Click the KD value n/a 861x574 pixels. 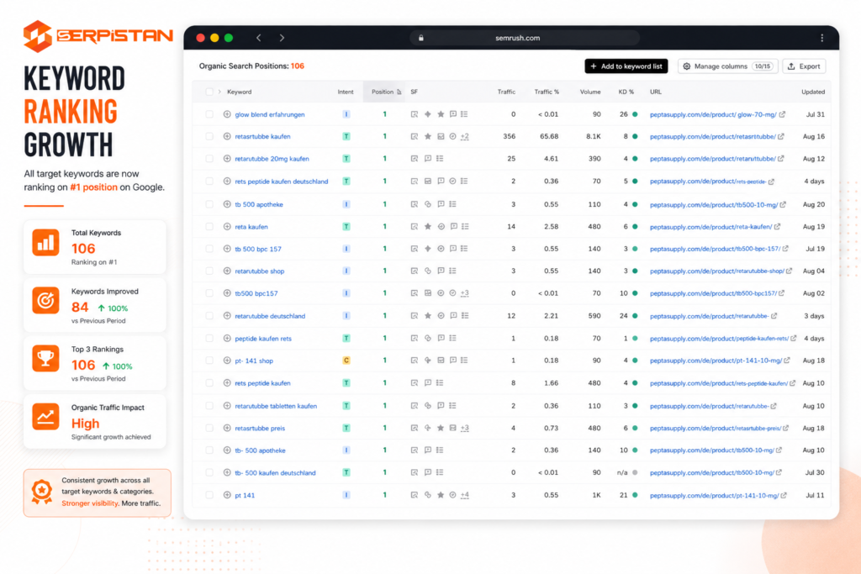point(622,472)
